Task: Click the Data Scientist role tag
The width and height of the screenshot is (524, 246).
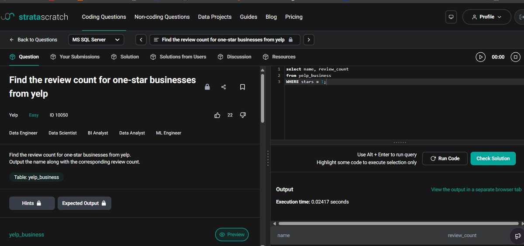Action: coord(62,133)
